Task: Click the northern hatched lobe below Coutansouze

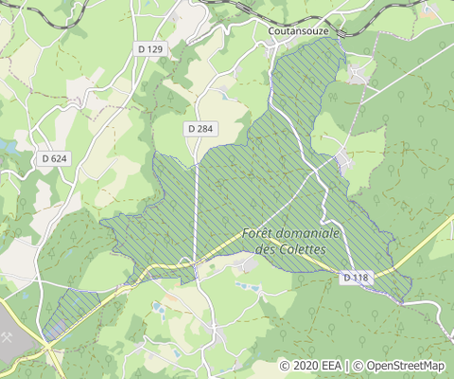Action: tap(307, 76)
